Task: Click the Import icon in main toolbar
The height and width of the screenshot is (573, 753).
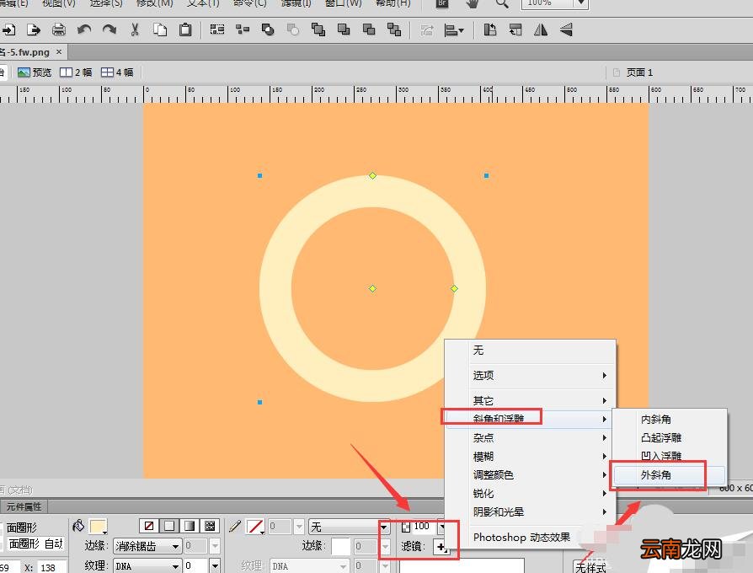Action: pos(8,29)
